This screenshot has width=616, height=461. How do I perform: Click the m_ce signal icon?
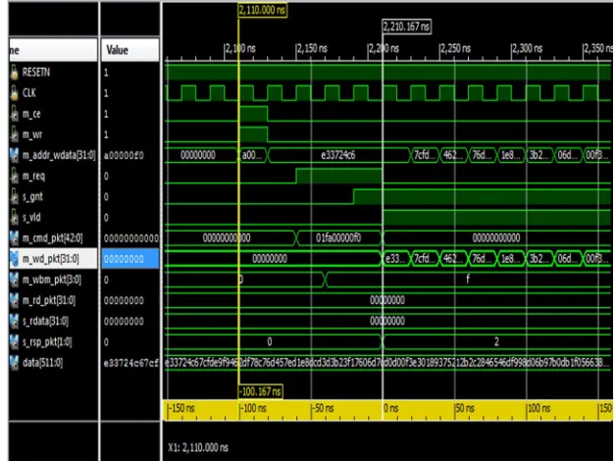14,114
